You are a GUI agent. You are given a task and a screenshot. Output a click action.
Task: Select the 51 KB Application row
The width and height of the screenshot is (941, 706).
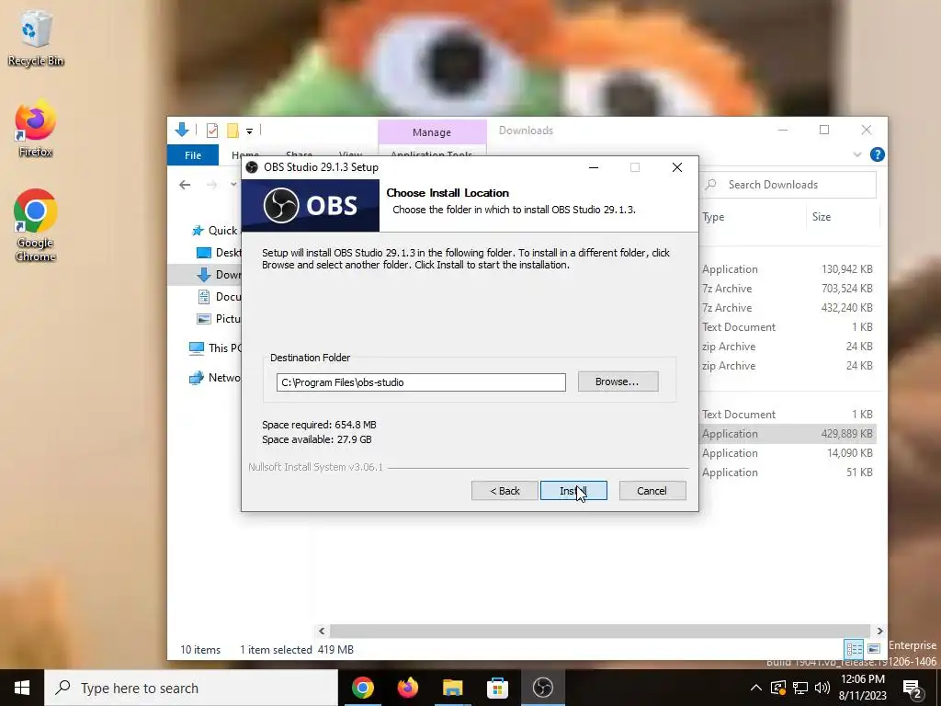pos(788,472)
